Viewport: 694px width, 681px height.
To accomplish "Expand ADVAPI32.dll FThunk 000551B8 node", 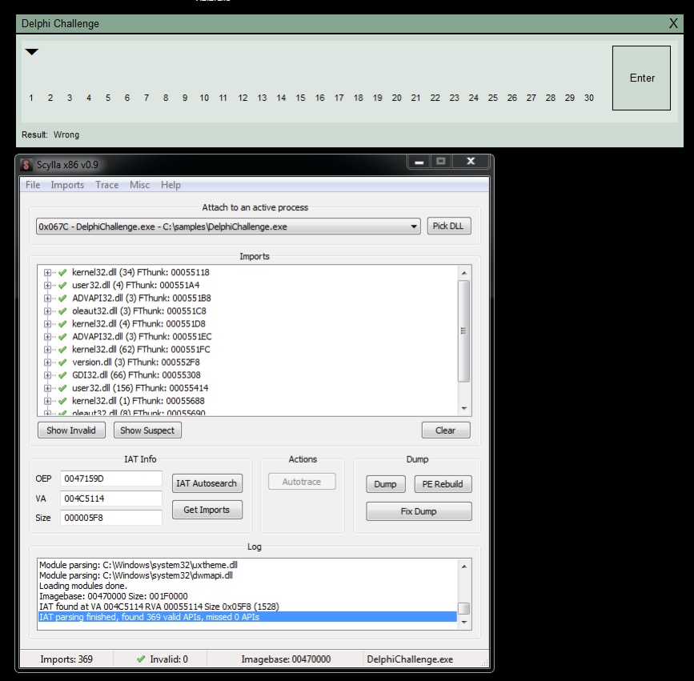I will (47, 298).
